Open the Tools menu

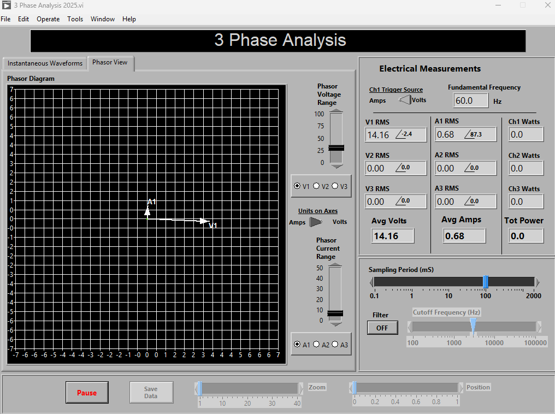pyautogui.click(x=75, y=19)
